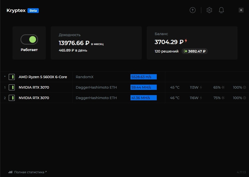Open the help question mark icon
This screenshot has height=177, width=249.
tap(192, 10)
